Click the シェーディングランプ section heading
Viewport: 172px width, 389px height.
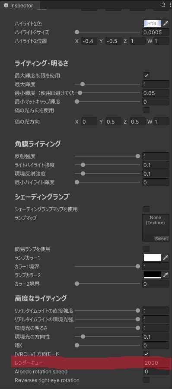click(x=42, y=196)
